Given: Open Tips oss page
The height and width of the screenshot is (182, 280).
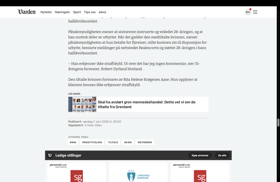Looking at the screenshot, I should click(x=90, y=12).
